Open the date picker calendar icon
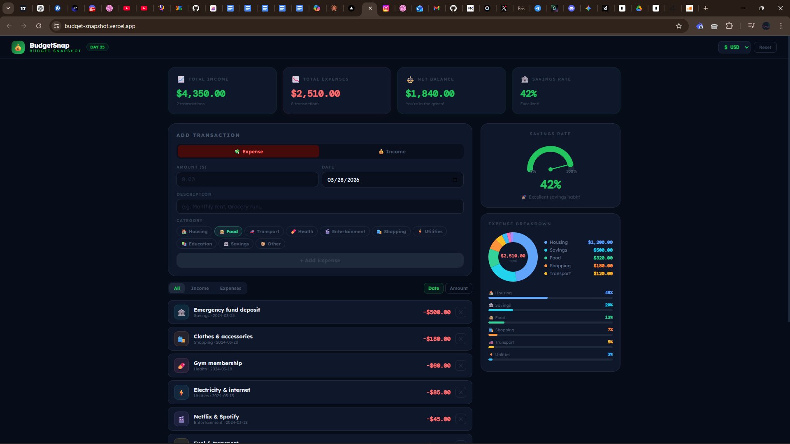Image resolution: width=790 pixels, height=444 pixels. point(455,180)
